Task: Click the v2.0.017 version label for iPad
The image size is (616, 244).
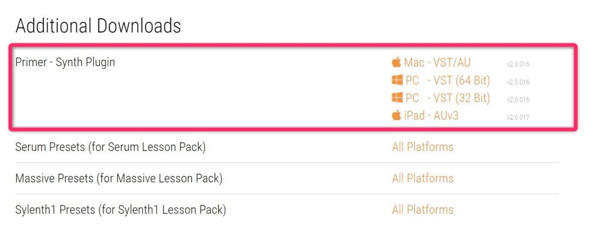Action: point(518,117)
